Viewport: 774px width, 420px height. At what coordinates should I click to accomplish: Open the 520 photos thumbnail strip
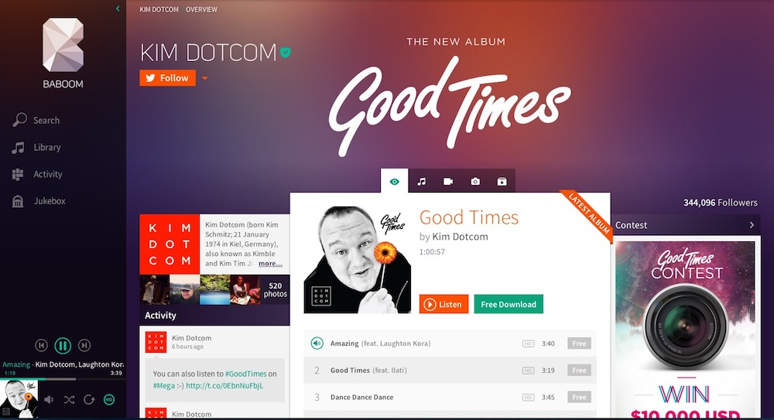pyautogui.click(x=214, y=290)
